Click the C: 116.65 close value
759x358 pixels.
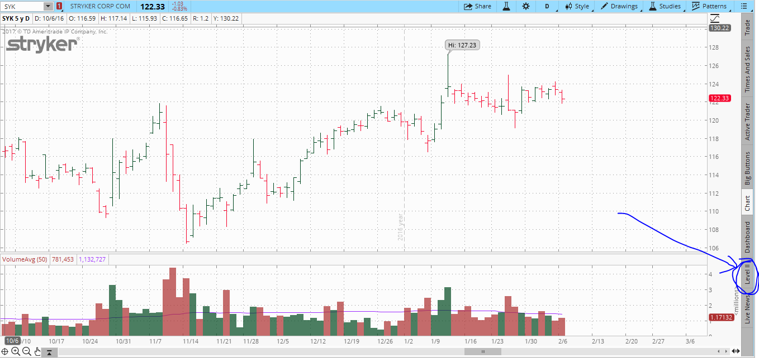coord(176,18)
